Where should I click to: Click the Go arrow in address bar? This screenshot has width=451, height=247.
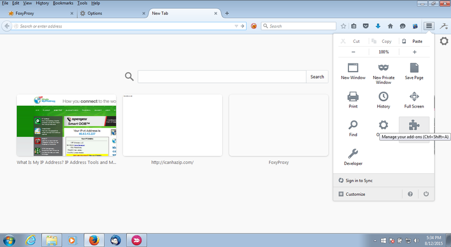tap(242, 26)
